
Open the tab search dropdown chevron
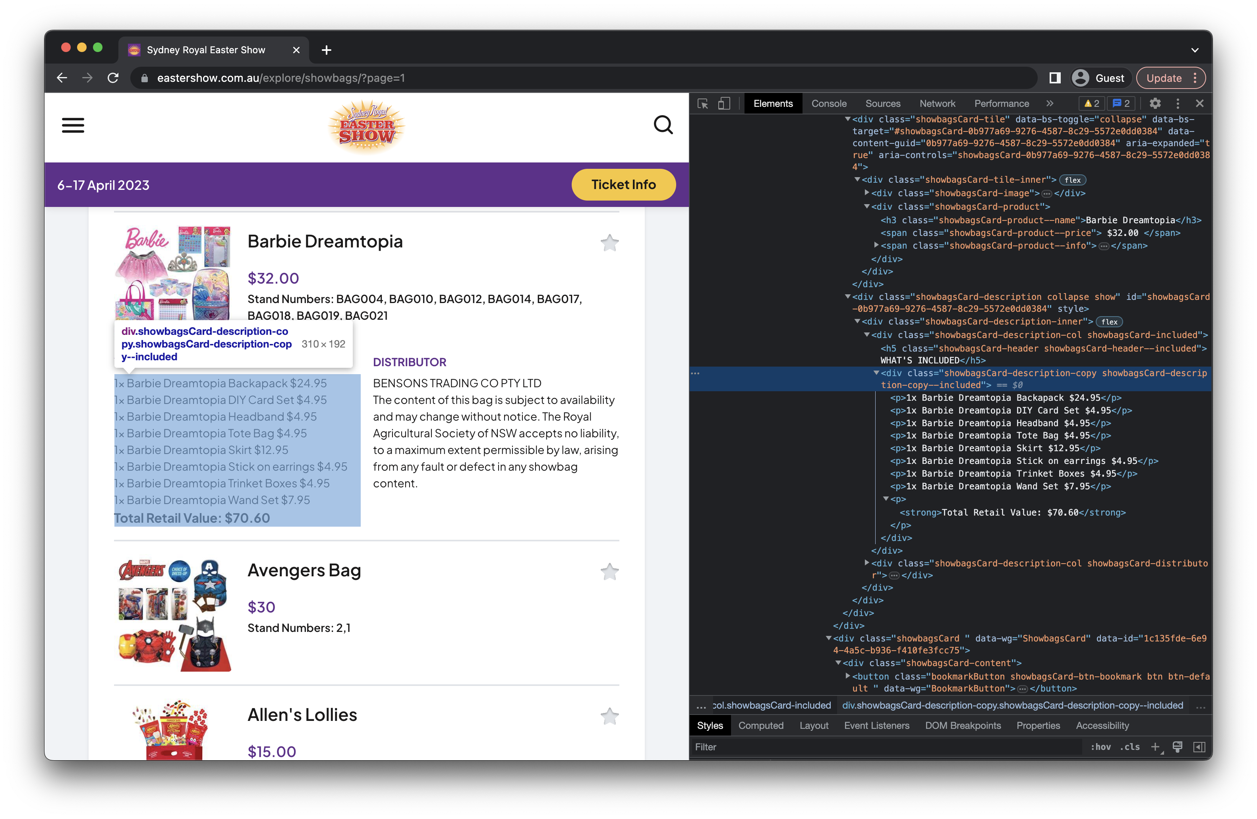tap(1195, 50)
